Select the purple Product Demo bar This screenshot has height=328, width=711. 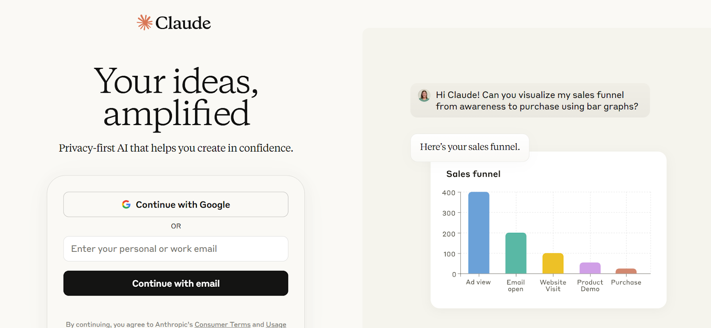590,268
